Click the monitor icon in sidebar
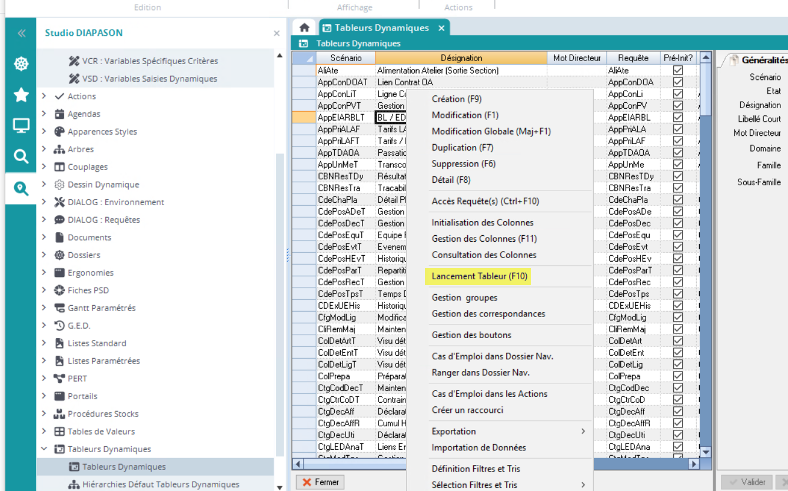788x491 pixels. click(x=21, y=125)
